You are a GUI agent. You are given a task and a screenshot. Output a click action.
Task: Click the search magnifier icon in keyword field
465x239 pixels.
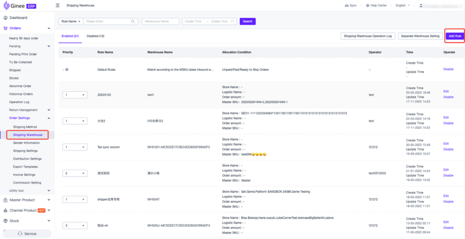pos(134,21)
